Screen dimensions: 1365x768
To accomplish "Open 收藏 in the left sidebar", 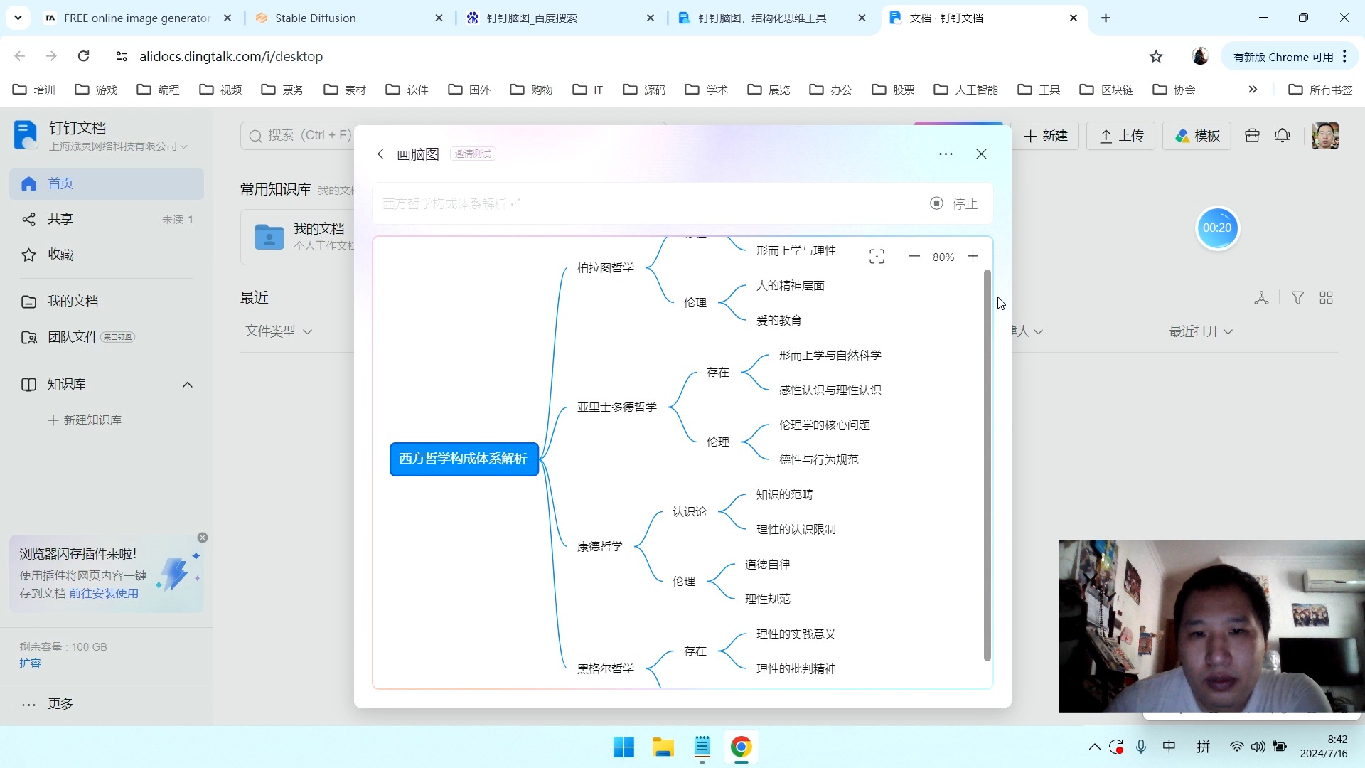I will click(x=60, y=254).
